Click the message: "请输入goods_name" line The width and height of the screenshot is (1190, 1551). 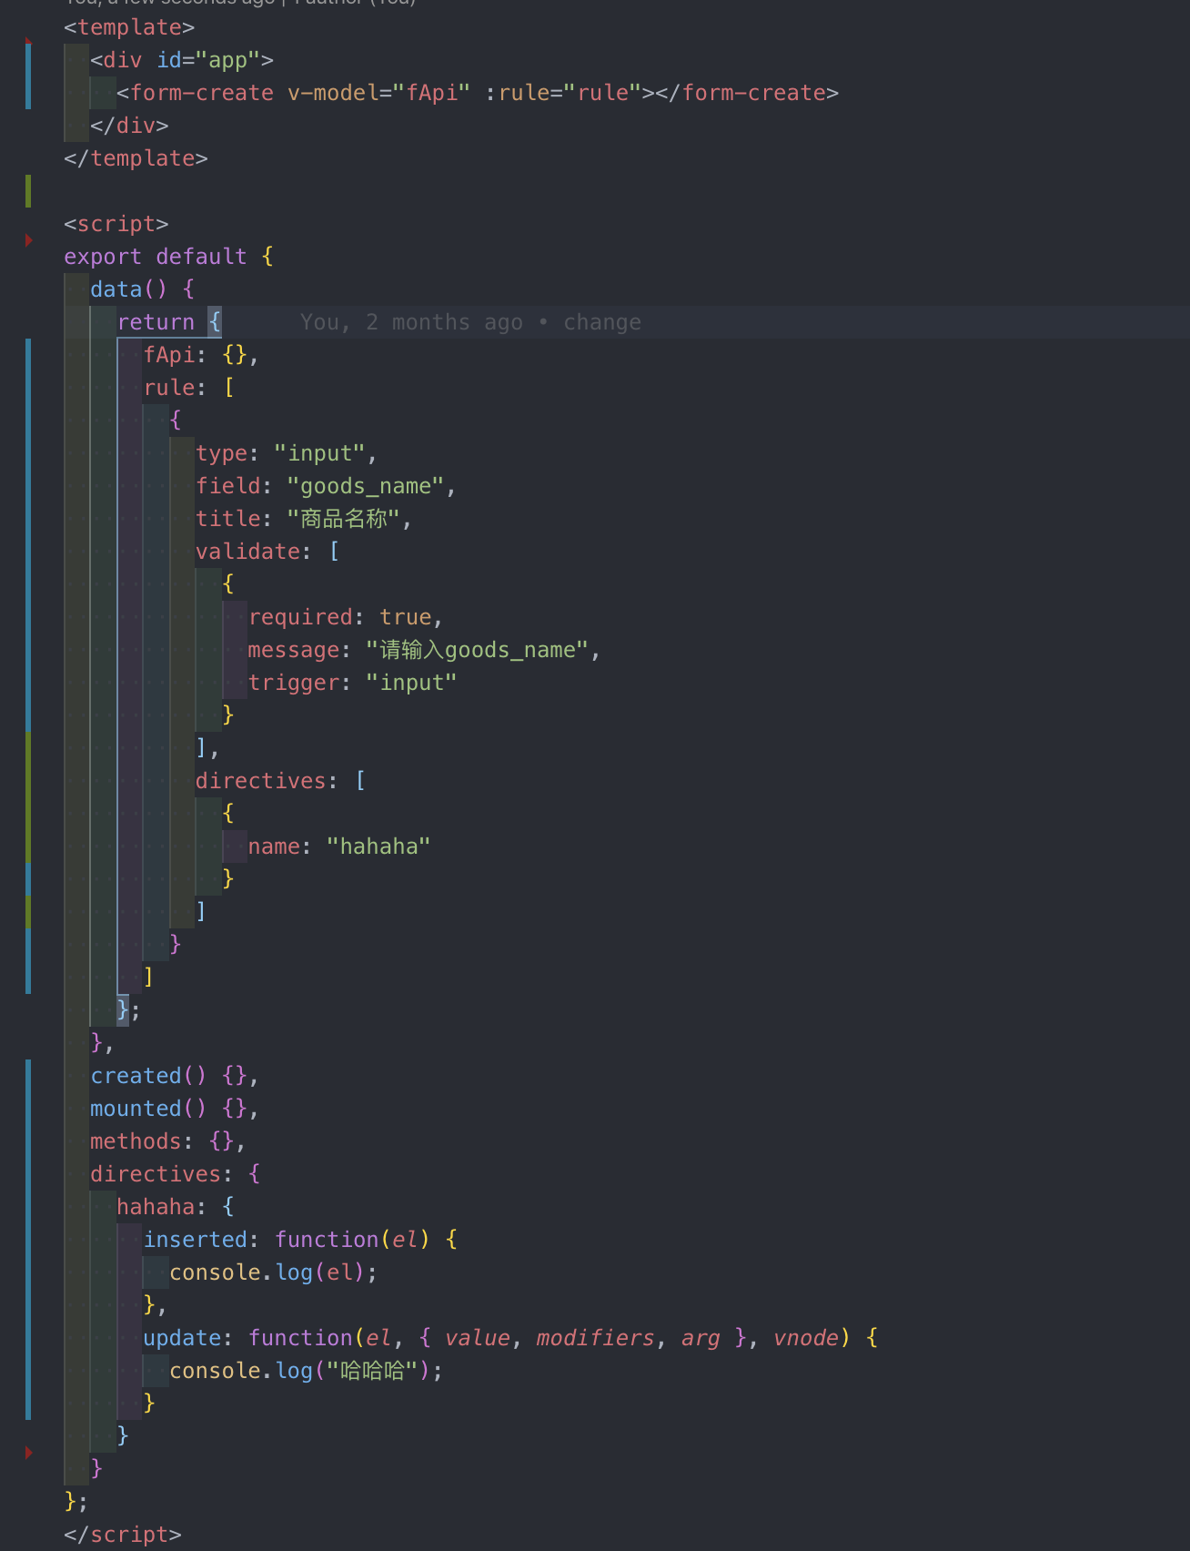coord(424,650)
